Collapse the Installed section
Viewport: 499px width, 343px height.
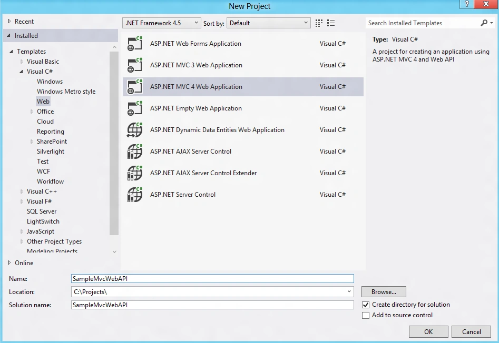8,36
